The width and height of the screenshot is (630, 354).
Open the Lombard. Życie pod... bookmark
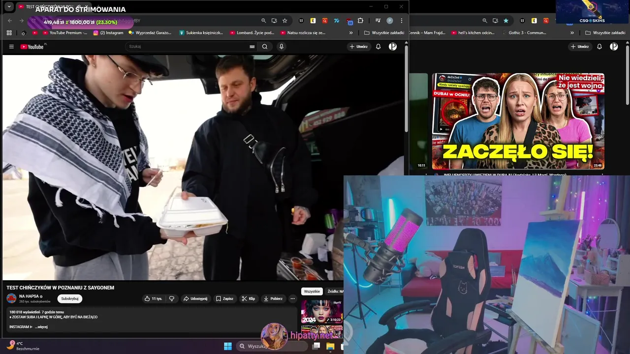(x=252, y=33)
